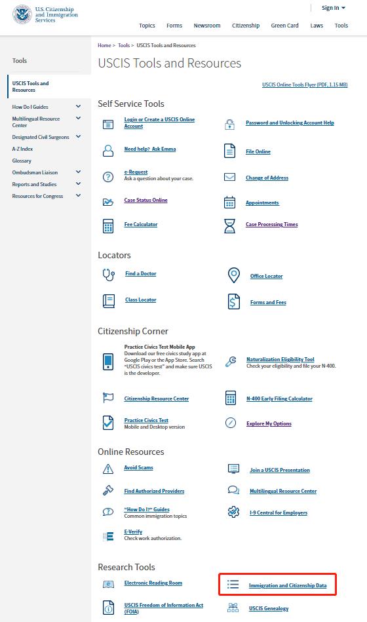
Task: Click the question mark icon by e-Request
Action: (108, 177)
